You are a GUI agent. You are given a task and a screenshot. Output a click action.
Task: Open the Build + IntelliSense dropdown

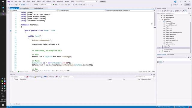[x=66, y=77]
